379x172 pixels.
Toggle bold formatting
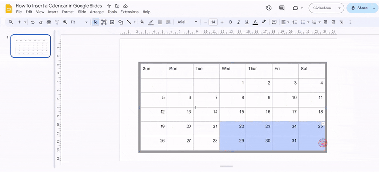coord(231,22)
